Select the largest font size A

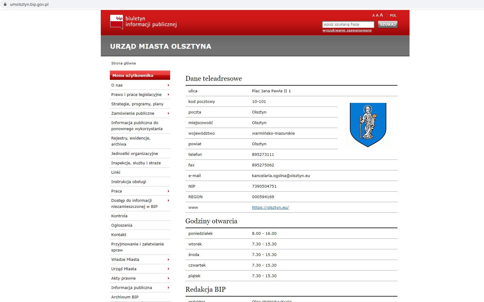[x=381, y=15]
